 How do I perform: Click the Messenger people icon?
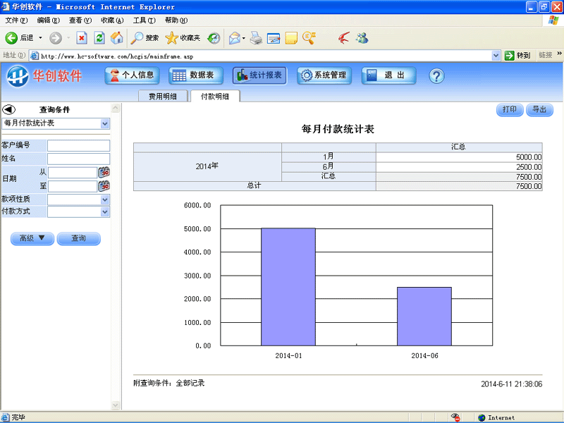pyautogui.click(x=362, y=38)
